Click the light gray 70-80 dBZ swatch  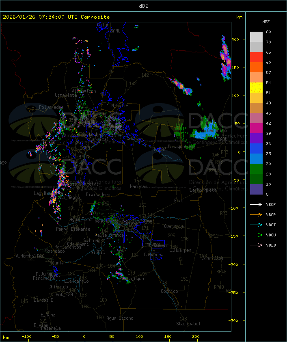256,37
